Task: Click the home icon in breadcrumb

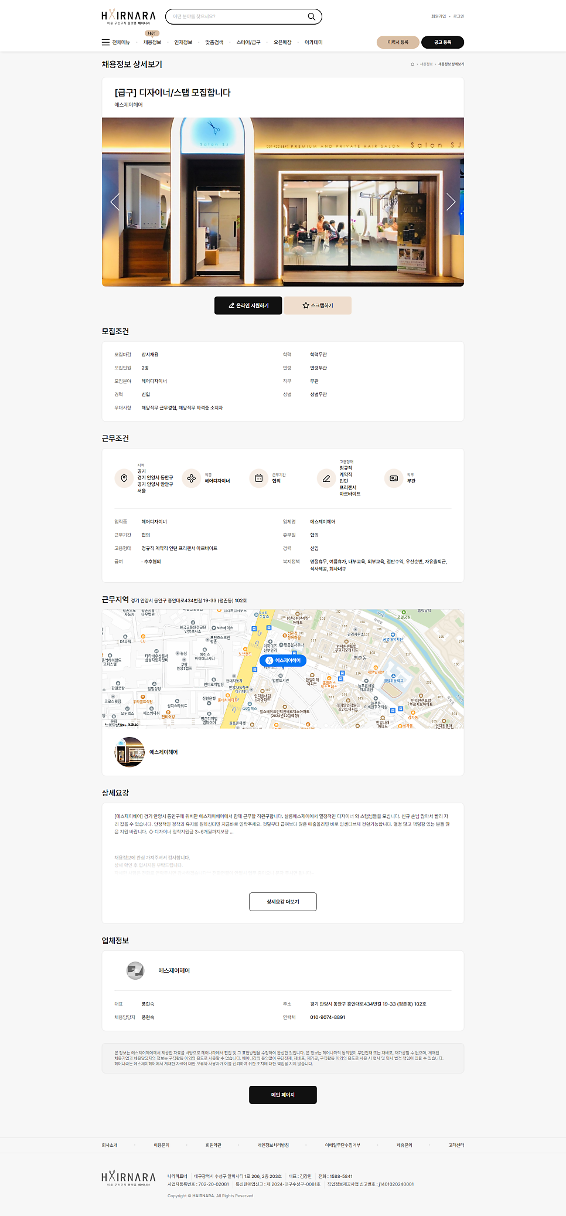Action: tap(412, 64)
